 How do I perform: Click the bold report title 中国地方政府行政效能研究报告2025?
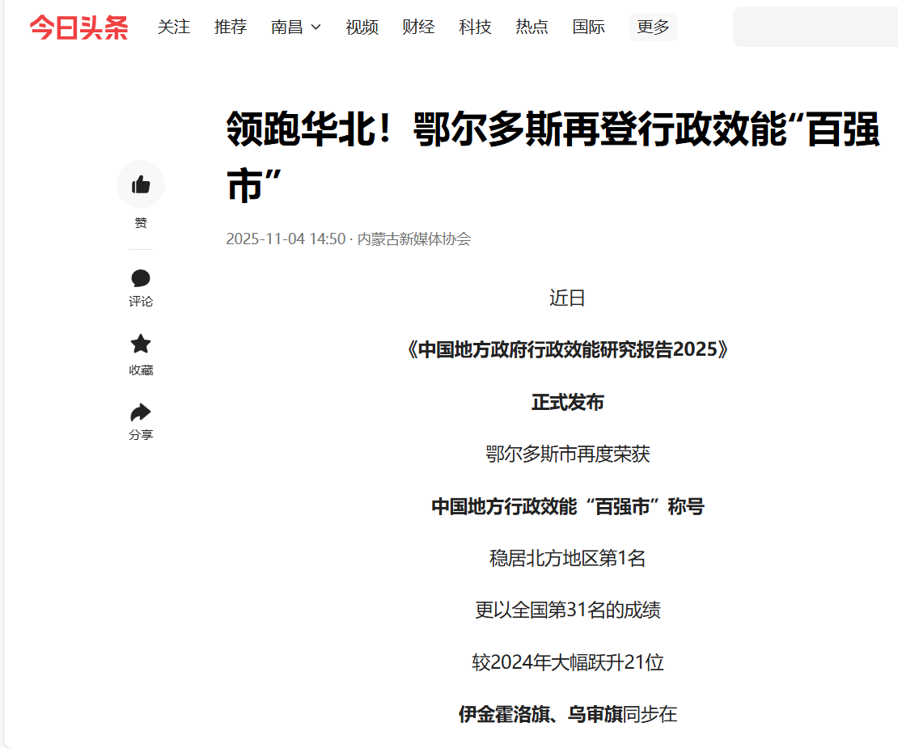pyautogui.click(x=567, y=350)
